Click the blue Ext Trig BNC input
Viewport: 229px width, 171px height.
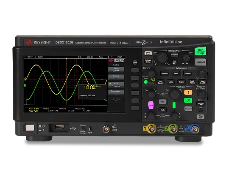(195, 129)
